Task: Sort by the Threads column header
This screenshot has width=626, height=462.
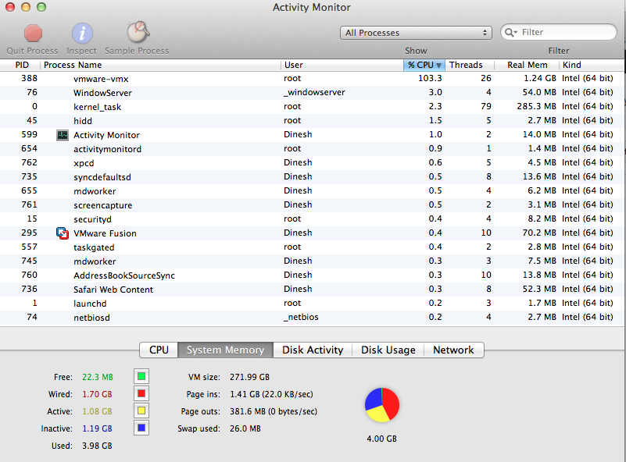Action: 470,65
